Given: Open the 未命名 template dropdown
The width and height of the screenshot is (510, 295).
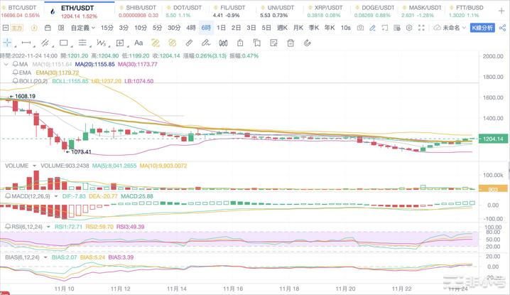Looking at the screenshot, I should point(450,28).
